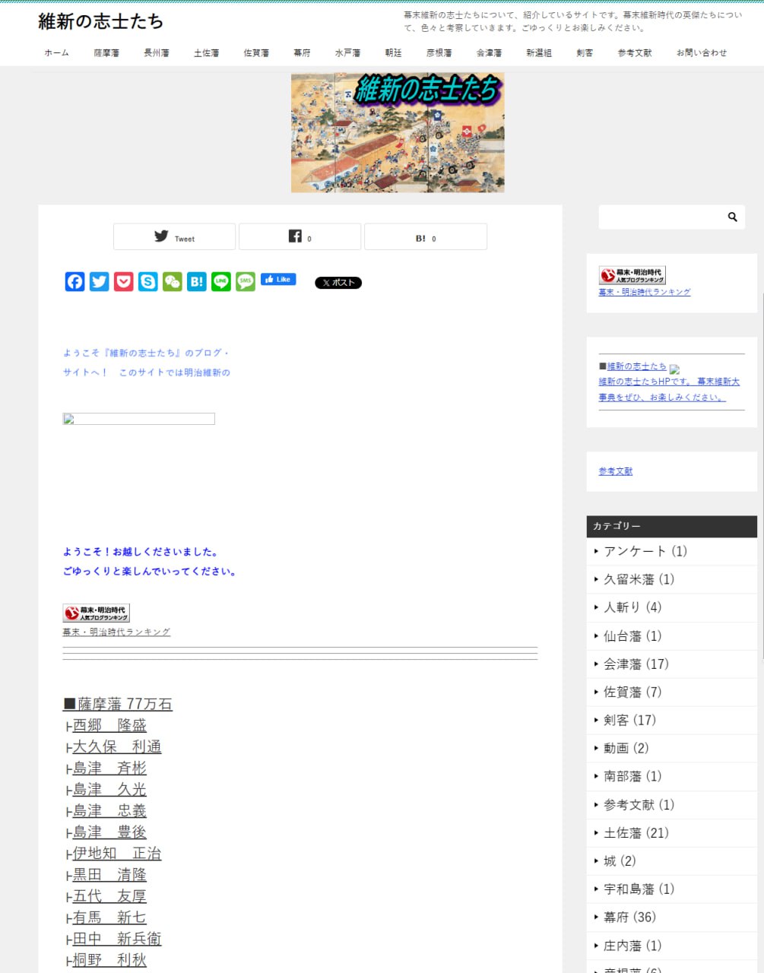Open the お問い合わせ menu item

point(702,53)
